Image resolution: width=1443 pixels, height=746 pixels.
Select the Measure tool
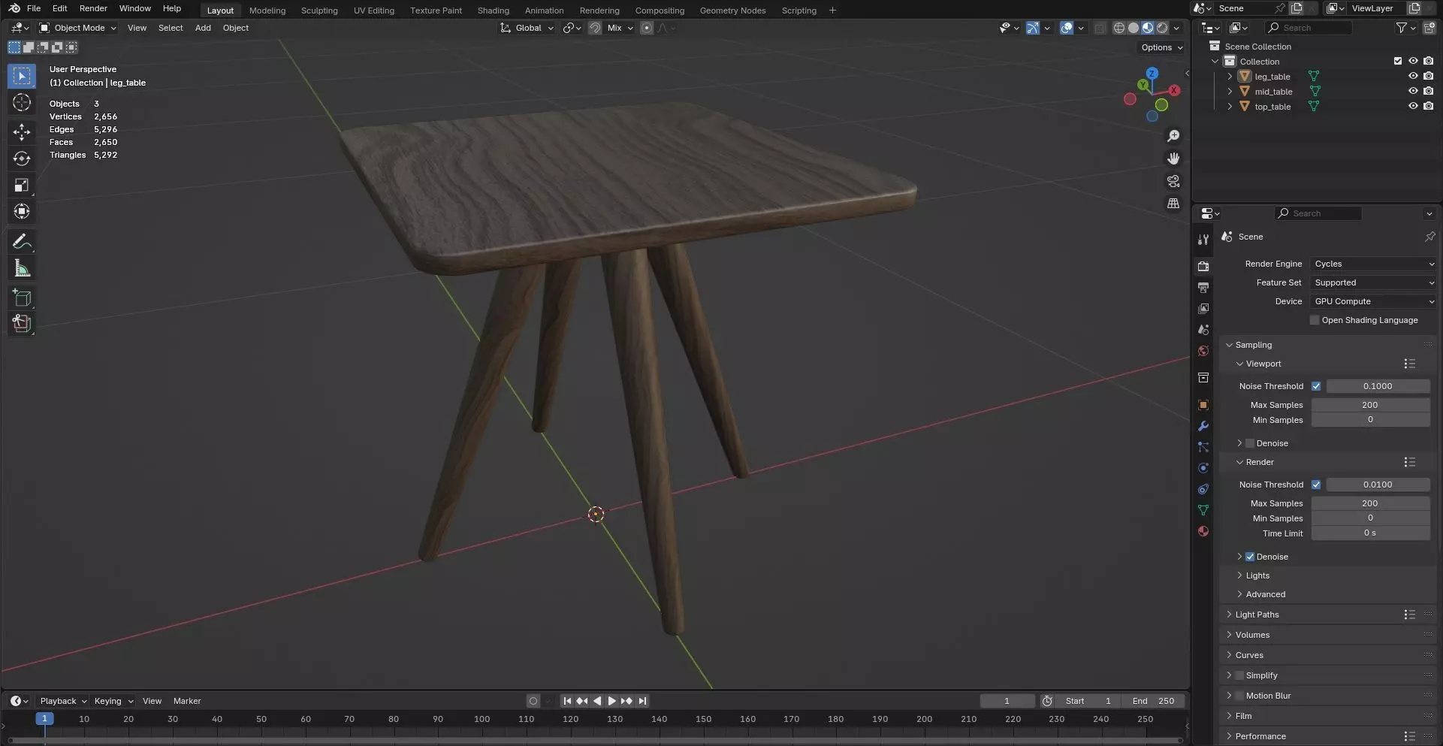[22, 268]
